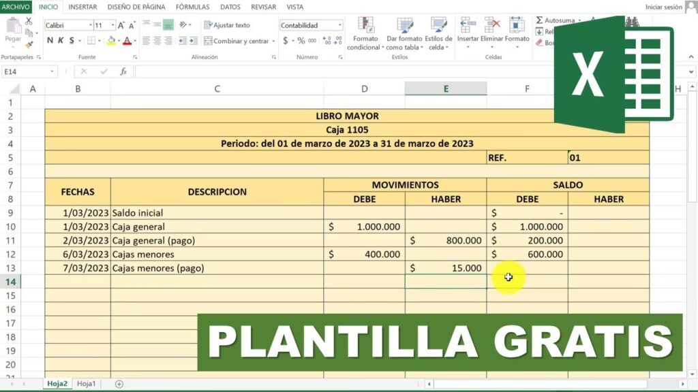Apply percent style with % icon
This screenshot has width=698, height=392.
click(301, 41)
